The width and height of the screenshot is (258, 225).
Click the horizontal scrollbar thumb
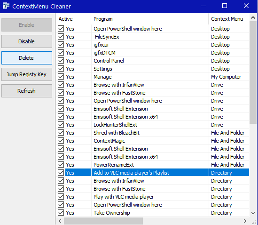[x=103, y=221]
